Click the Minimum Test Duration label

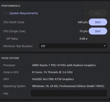18,46
